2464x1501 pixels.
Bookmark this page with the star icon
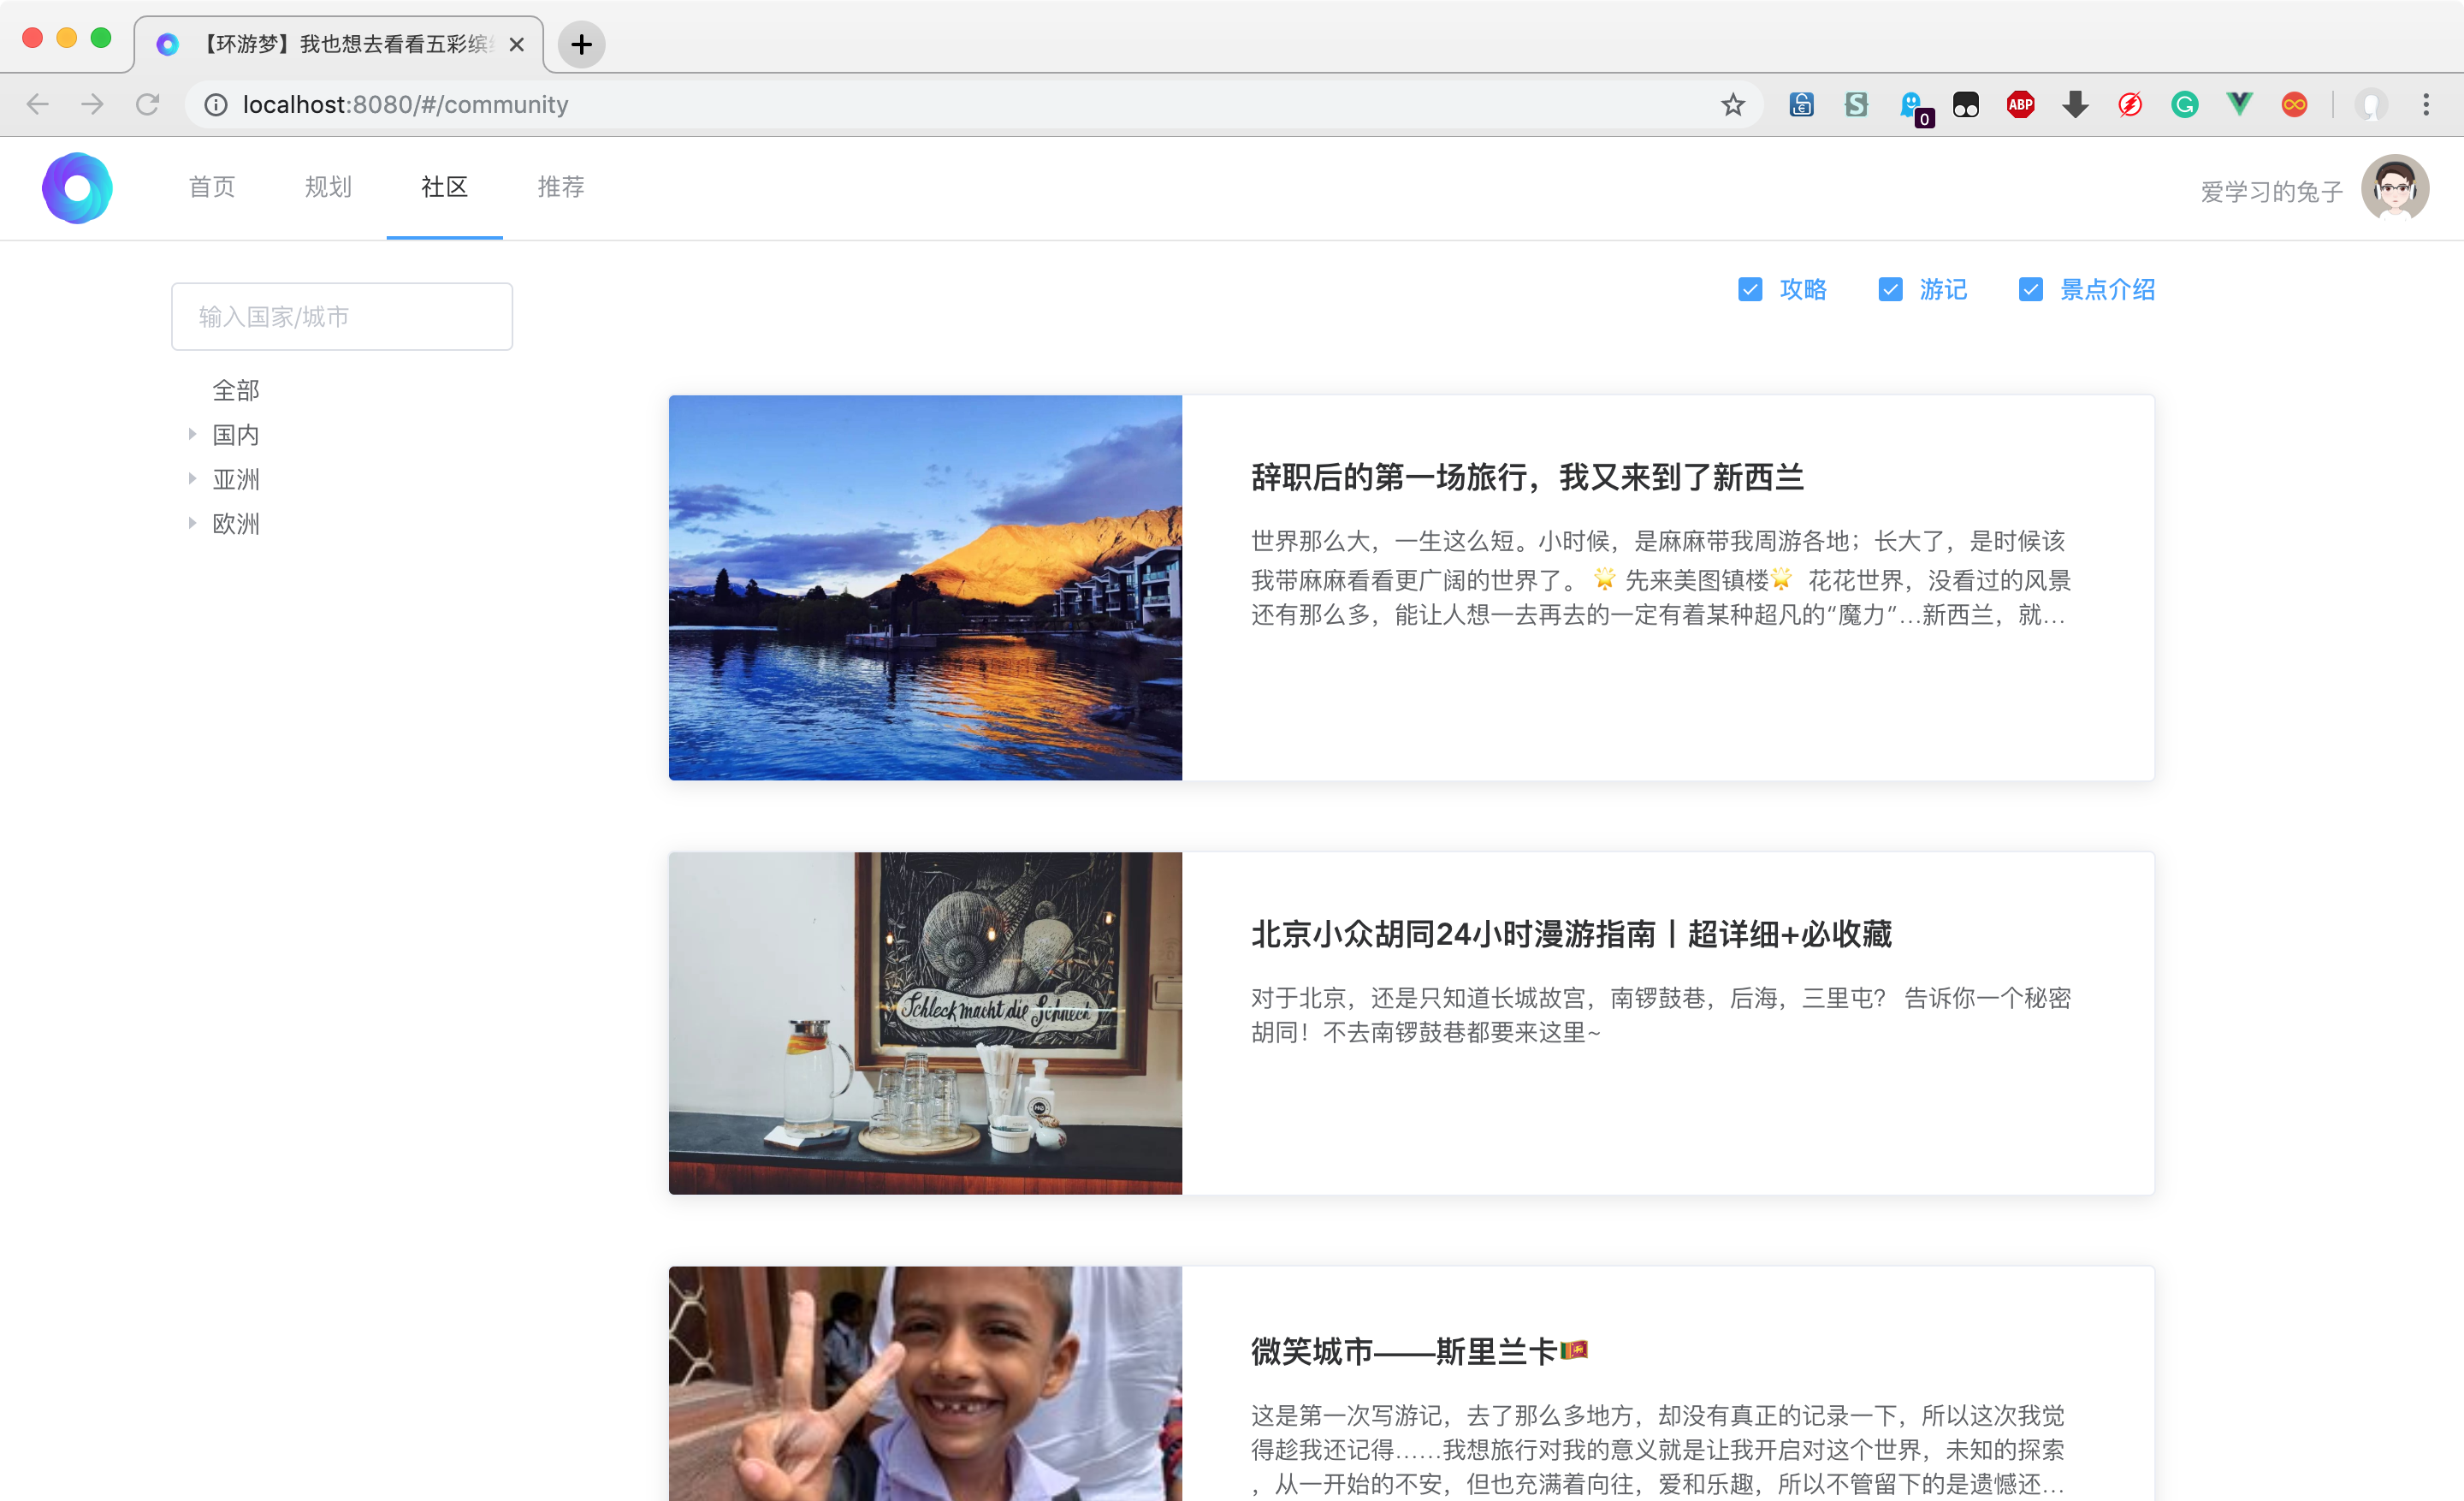click(1733, 105)
